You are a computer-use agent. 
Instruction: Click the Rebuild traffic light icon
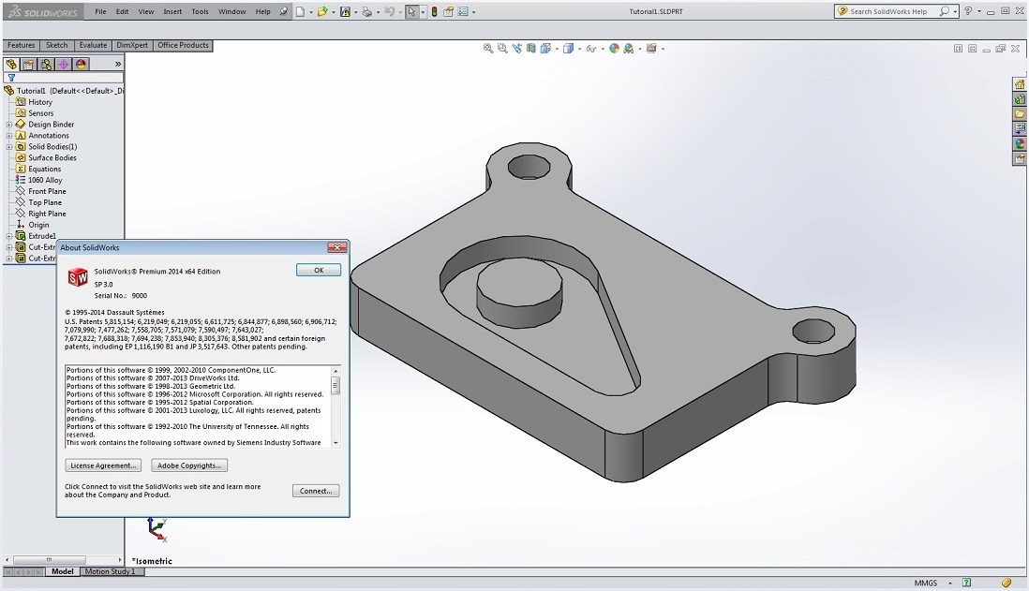click(x=434, y=12)
